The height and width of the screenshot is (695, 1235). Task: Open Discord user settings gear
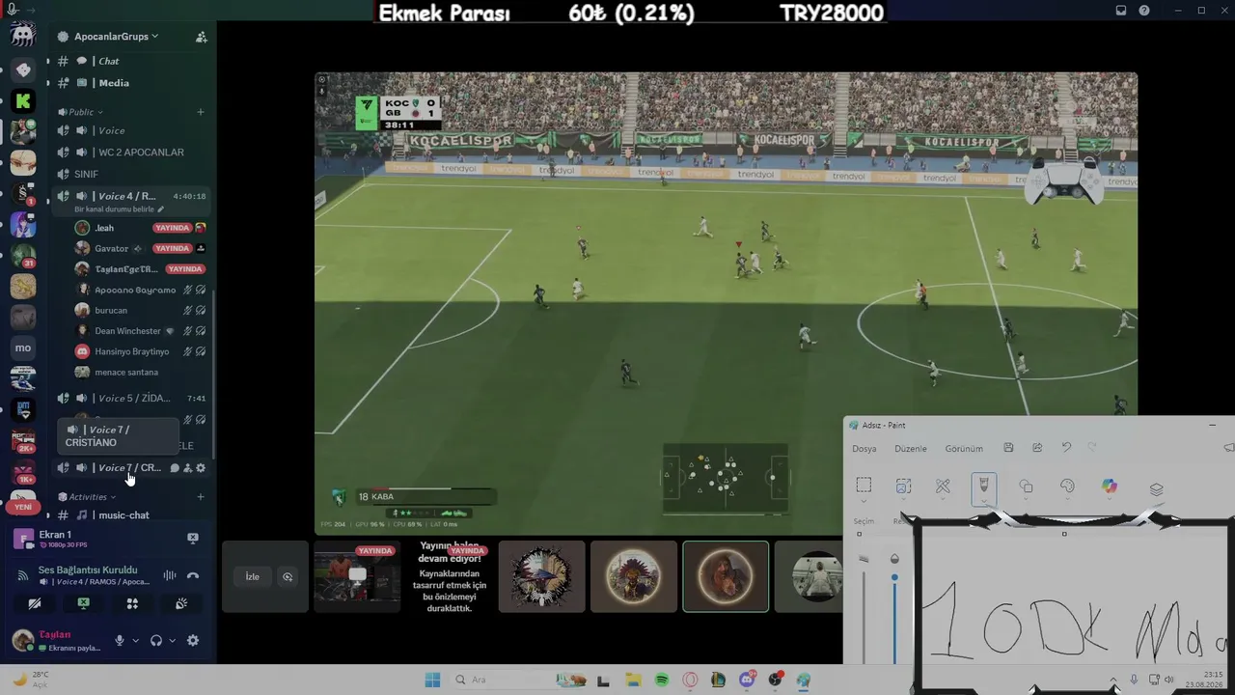pos(193,640)
